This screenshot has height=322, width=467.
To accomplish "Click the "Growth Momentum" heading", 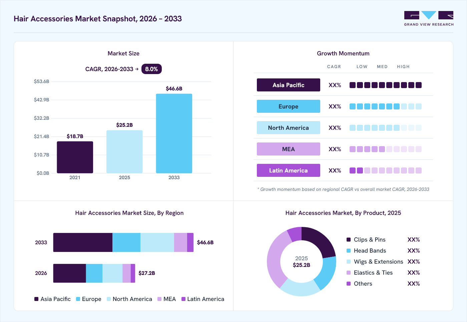I will click(x=343, y=53).
